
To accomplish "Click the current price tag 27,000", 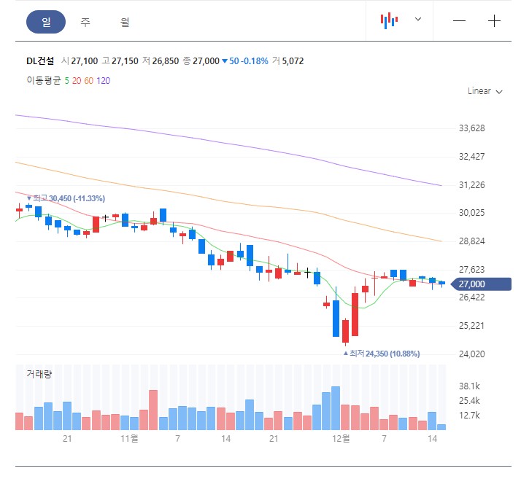I will pos(481,284).
